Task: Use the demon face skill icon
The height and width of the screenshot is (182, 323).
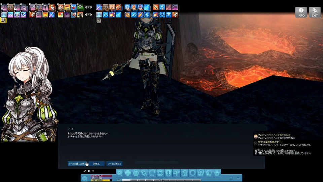Action: click(17, 14)
